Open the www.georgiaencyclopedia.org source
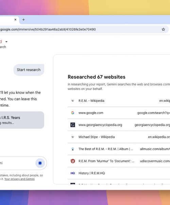Screen dimensions: 170x205 coord(119,125)
